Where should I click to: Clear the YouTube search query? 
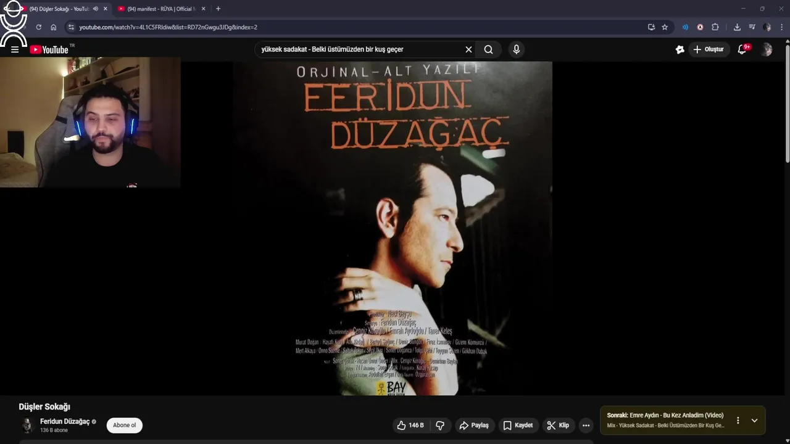pos(468,49)
